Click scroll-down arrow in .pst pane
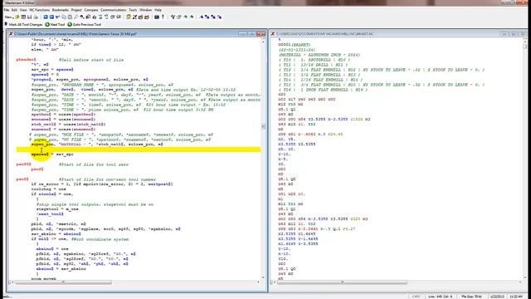 click(263, 277)
